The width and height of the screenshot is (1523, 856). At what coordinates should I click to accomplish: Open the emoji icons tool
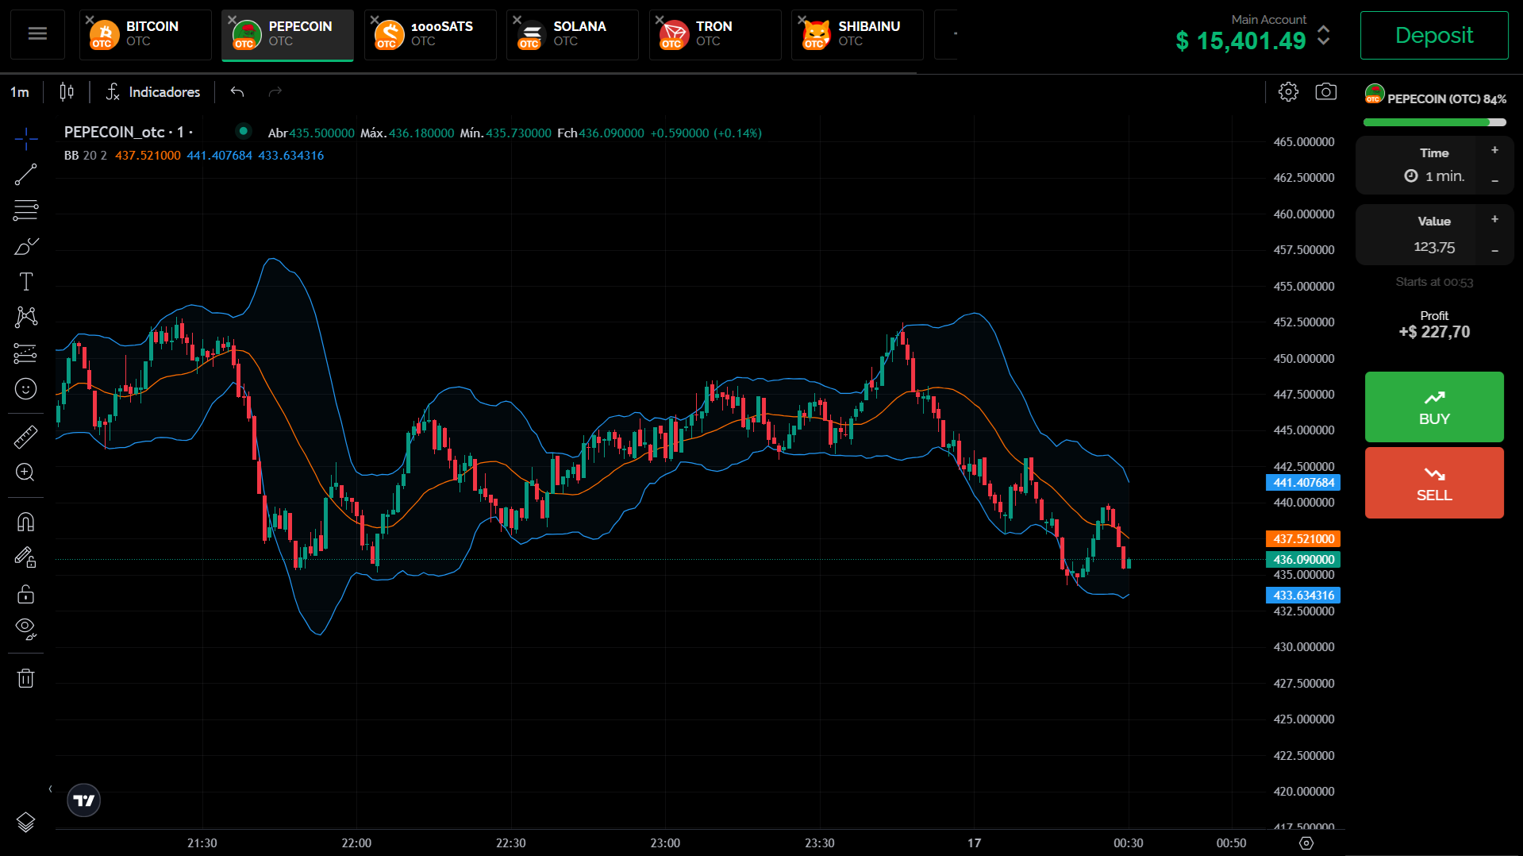coord(25,389)
